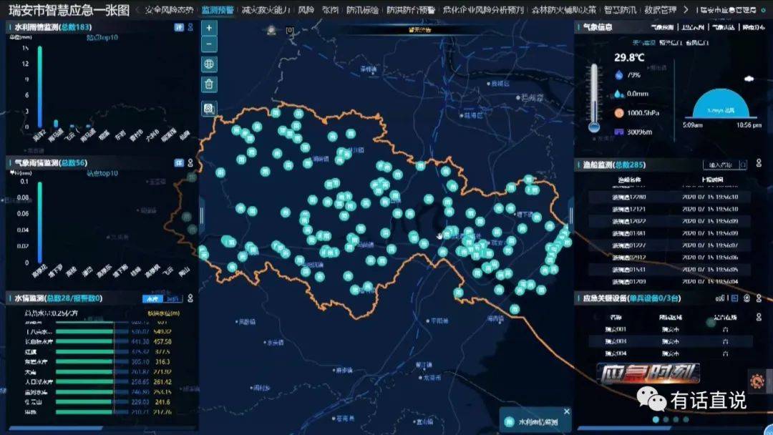Screen dimensions: 773x435
Task: Switch to 气象站点 tab in 气象信息
Action: (723, 27)
